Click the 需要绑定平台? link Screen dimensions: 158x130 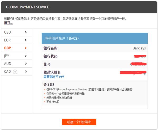(x=54, y=77)
